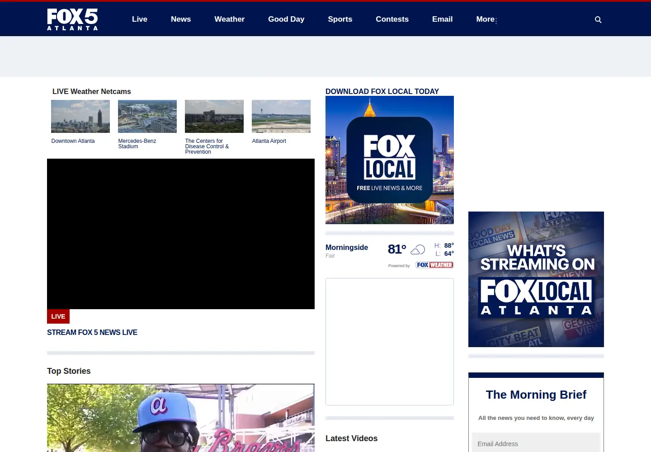Click The Morning Brief title
The image size is (651, 452).
pos(536,395)
